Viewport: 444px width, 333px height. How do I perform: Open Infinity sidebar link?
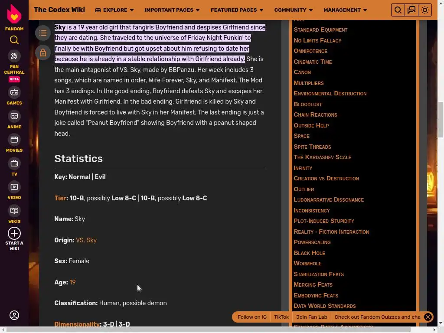[x=303, y=168]
